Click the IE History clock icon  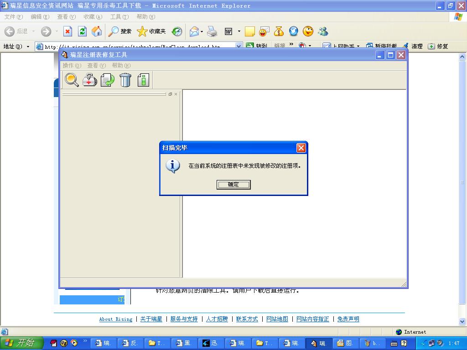[177, 31]
